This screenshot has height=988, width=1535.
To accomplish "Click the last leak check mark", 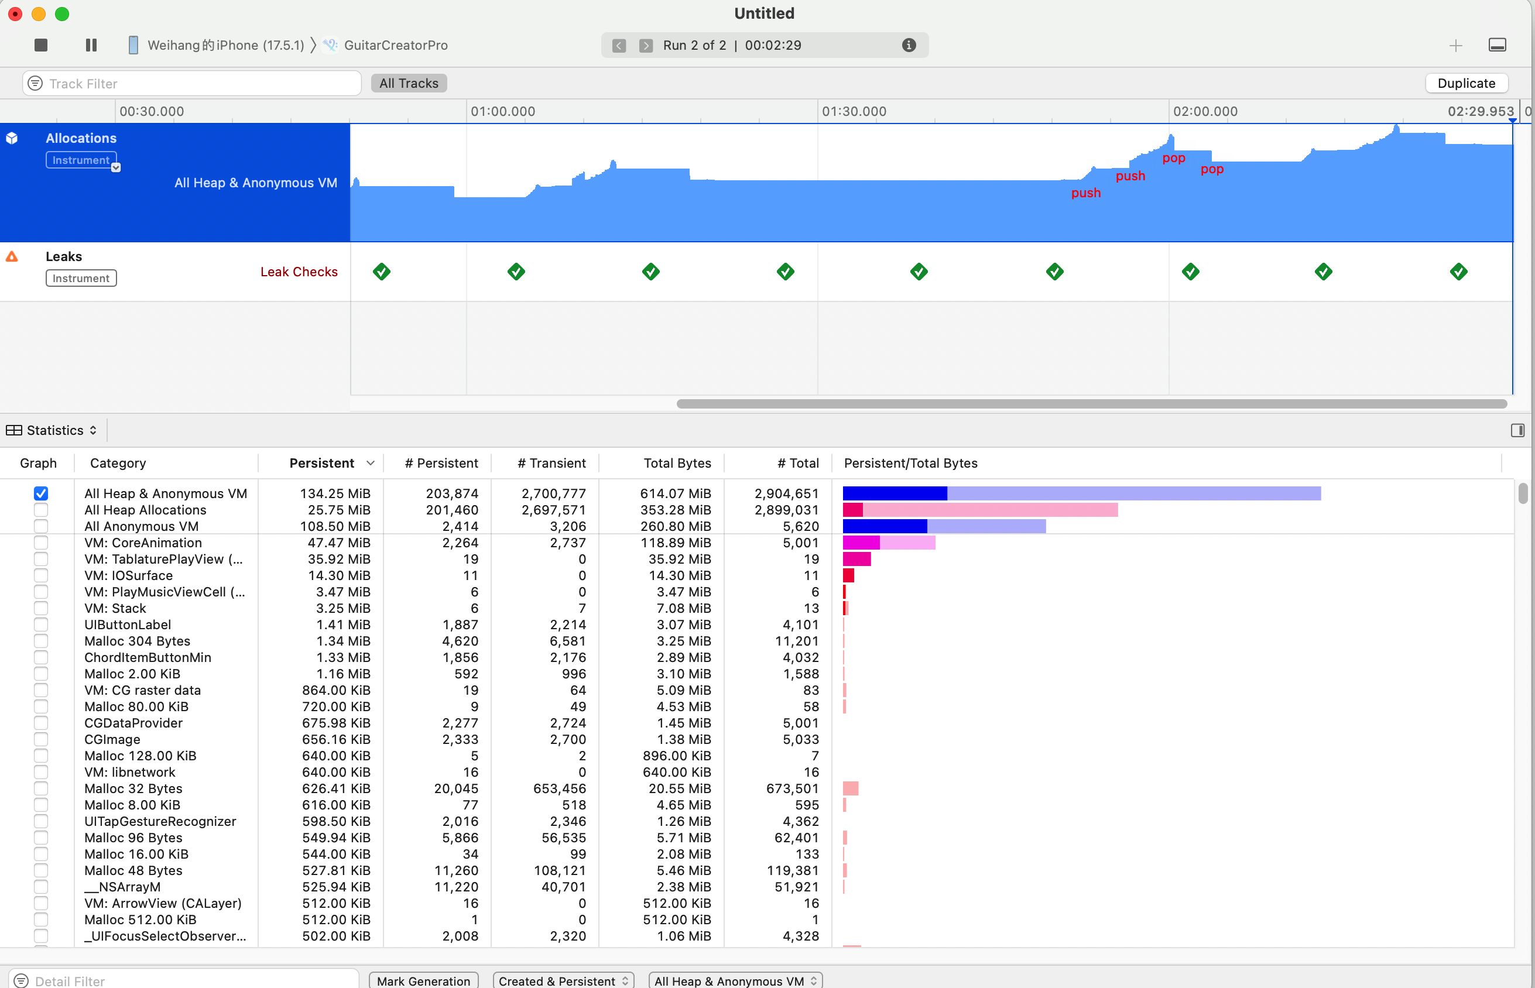I will [1459, 272].
